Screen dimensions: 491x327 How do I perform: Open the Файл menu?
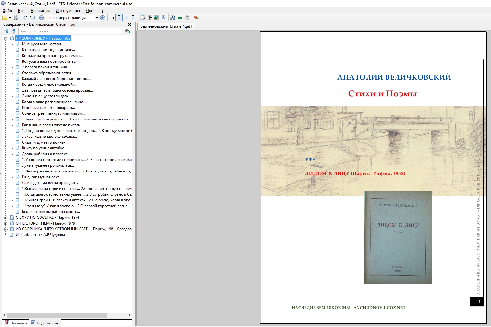click(7, 11)
